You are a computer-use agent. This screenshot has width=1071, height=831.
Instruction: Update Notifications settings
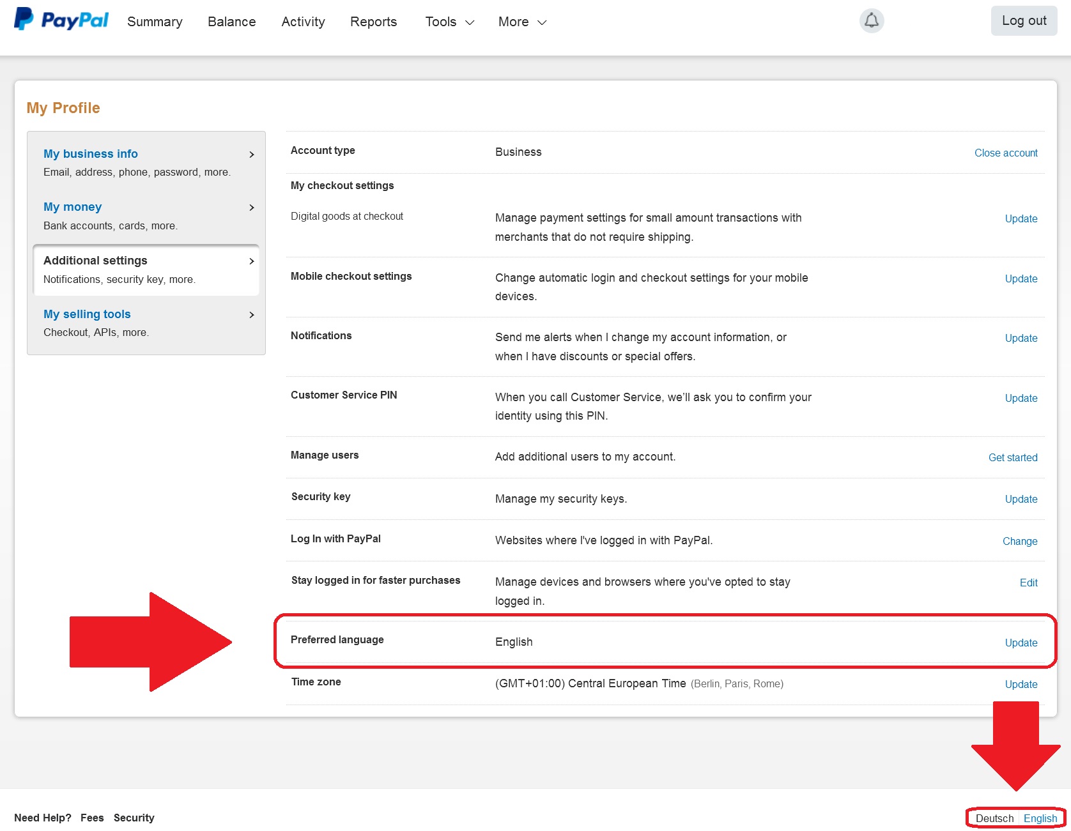(1021, 339)
